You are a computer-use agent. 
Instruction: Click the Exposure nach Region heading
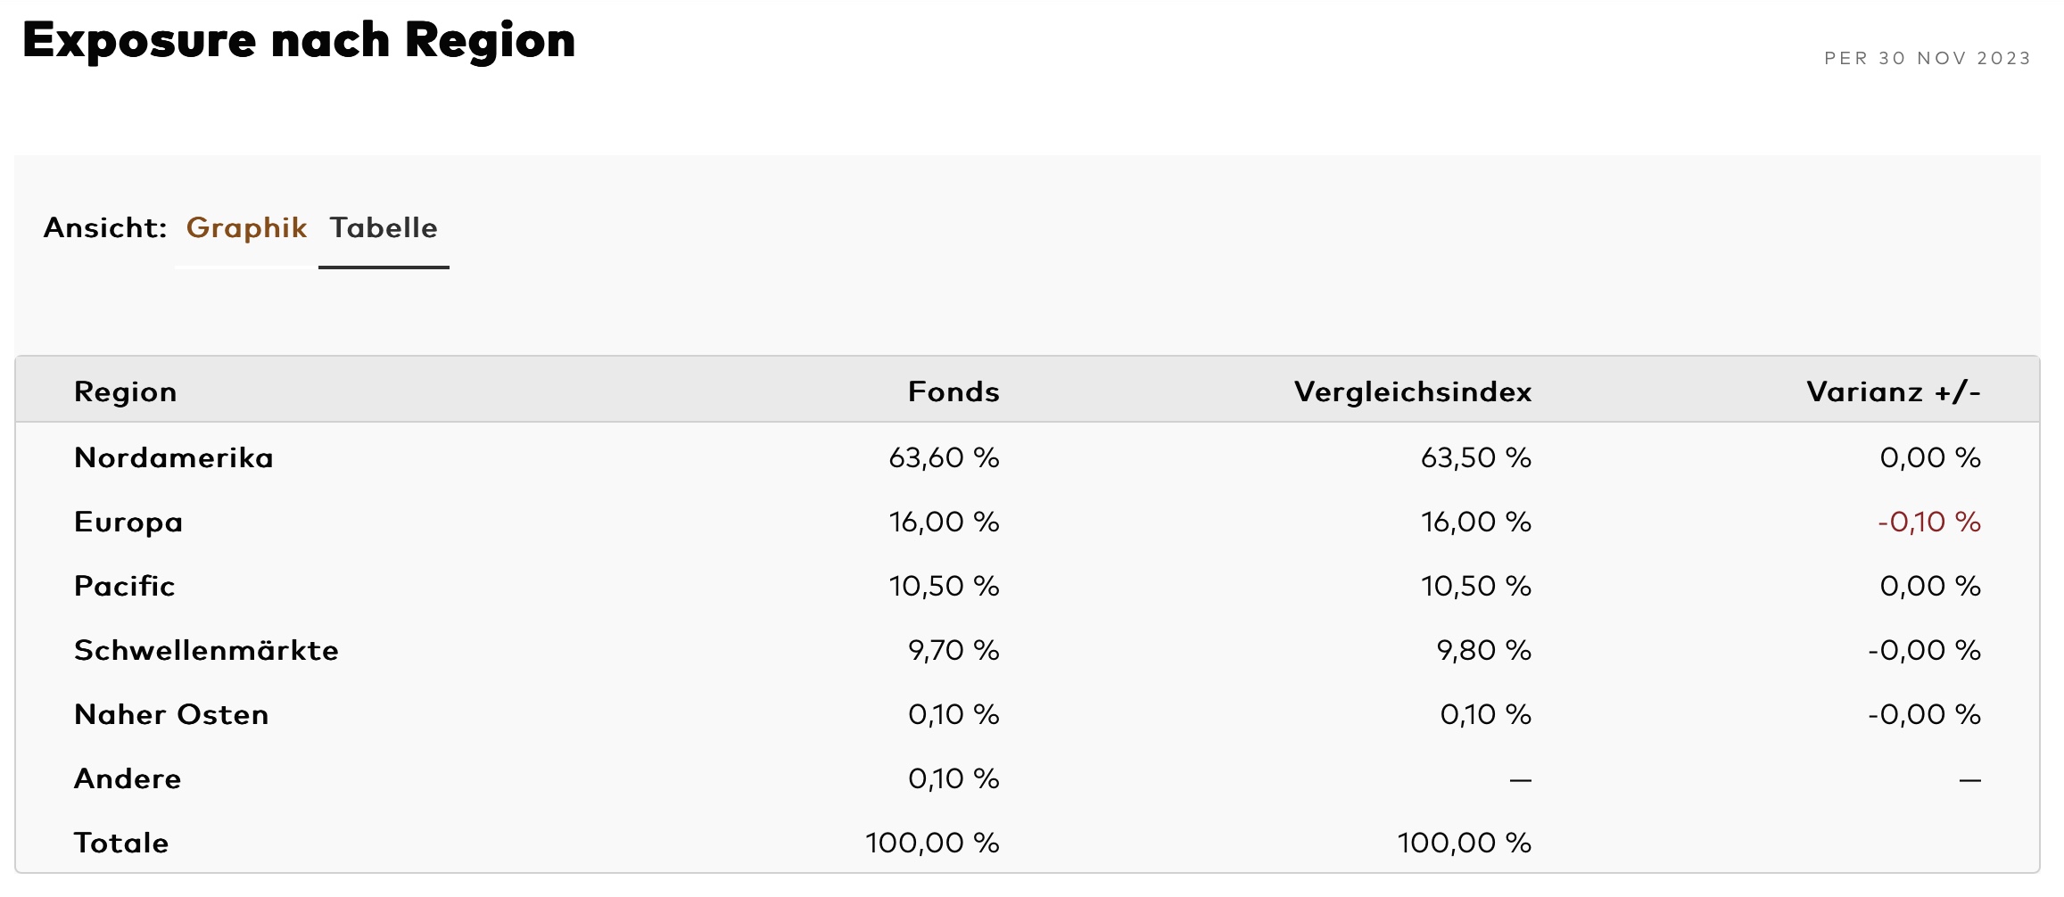(x=299, y=40)
